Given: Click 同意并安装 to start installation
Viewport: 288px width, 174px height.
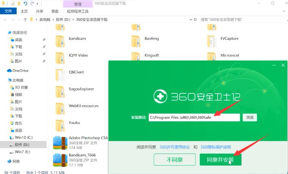Looking at the screenshot, I should tap(220, 160).
